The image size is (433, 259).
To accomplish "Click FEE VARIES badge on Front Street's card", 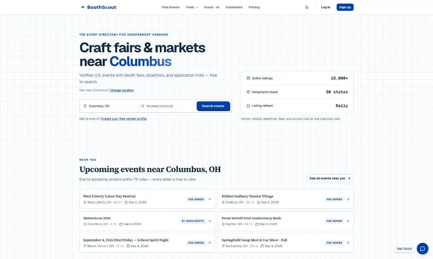I will (334, 221).
